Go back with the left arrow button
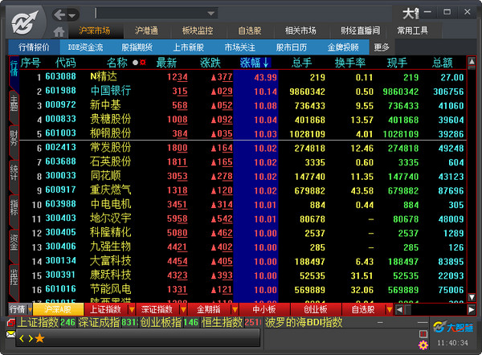Screen dimensions: 482x355 (60, 14)
